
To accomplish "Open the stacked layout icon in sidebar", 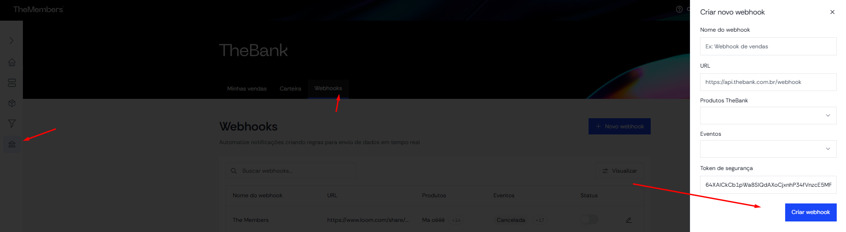I will click(12, 83).
